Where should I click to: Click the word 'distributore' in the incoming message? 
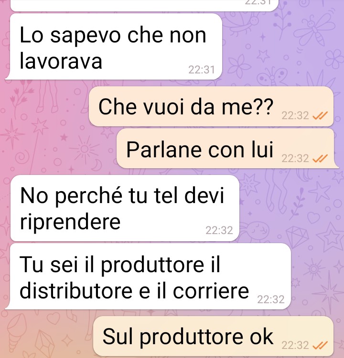point(76,291)
